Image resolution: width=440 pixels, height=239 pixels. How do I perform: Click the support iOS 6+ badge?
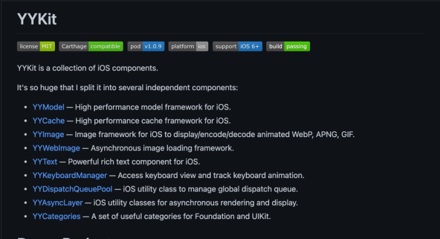[238, 46]
